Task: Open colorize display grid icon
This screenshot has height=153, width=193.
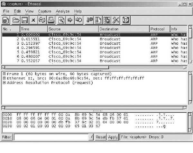Action: [107, 20]
